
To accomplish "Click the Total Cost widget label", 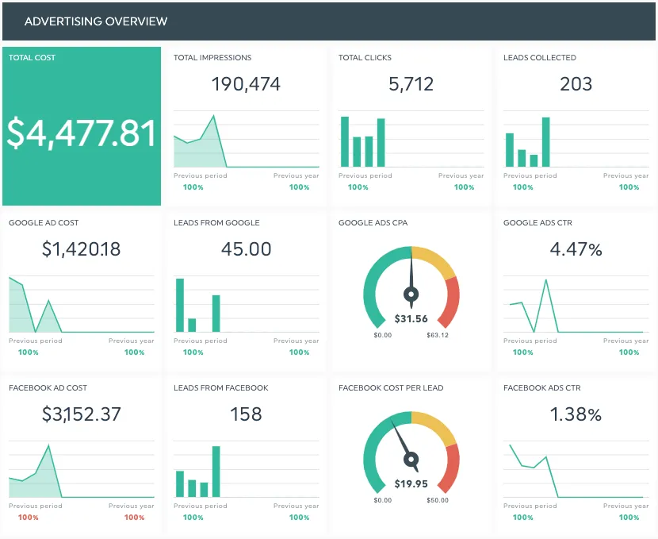I will 32,58.
